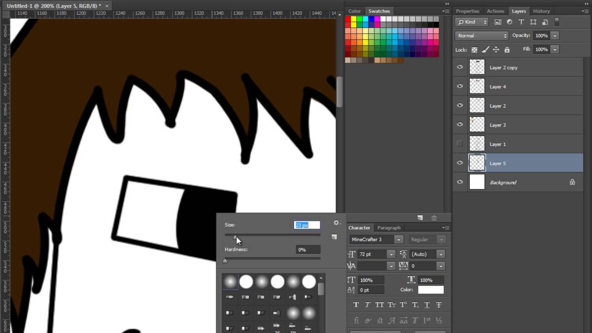Hide Layer 3 with eye icon
The height and width of the screenshot is (333, 592).
pyautogui.click(x=460, y=124)
